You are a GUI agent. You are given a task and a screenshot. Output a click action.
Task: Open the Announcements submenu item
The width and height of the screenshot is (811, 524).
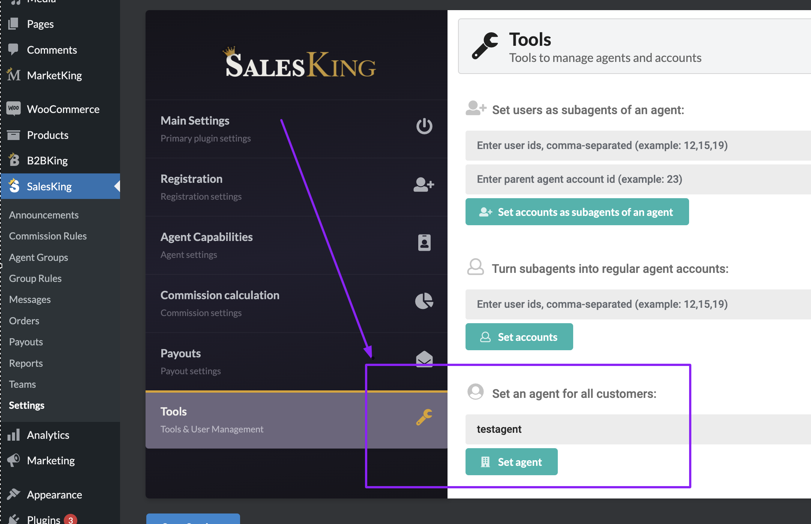pos(44,215)
